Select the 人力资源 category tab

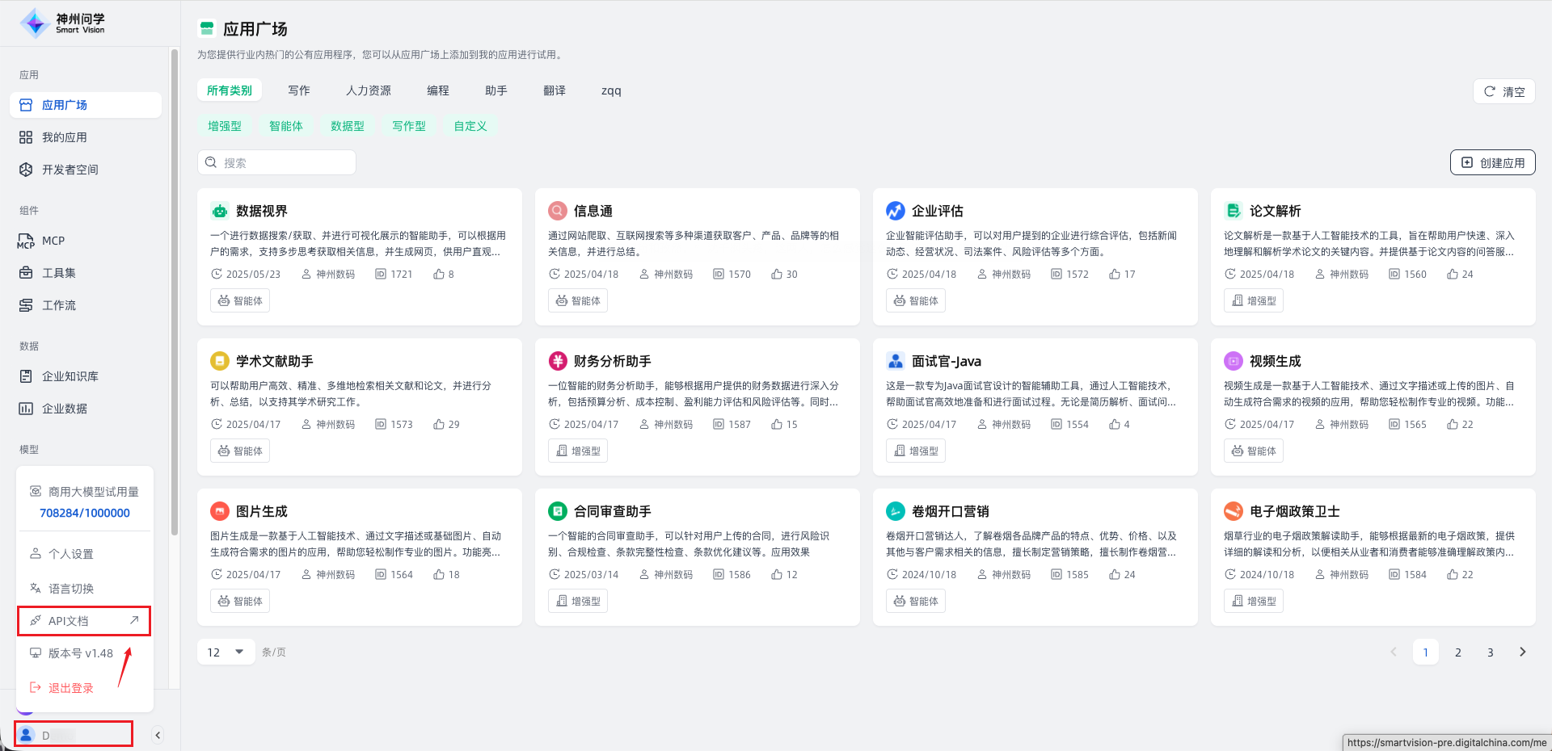[369, 90]
